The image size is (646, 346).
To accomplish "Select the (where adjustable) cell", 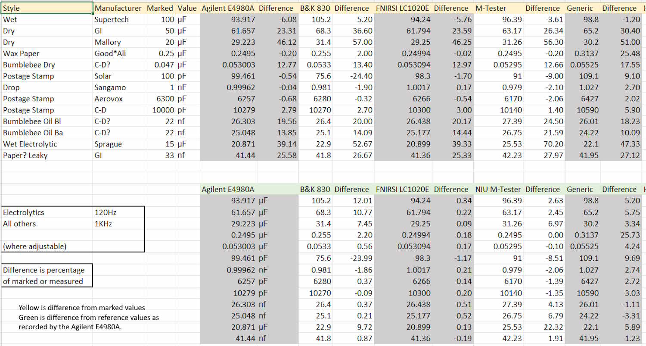I will click(35, 246).
